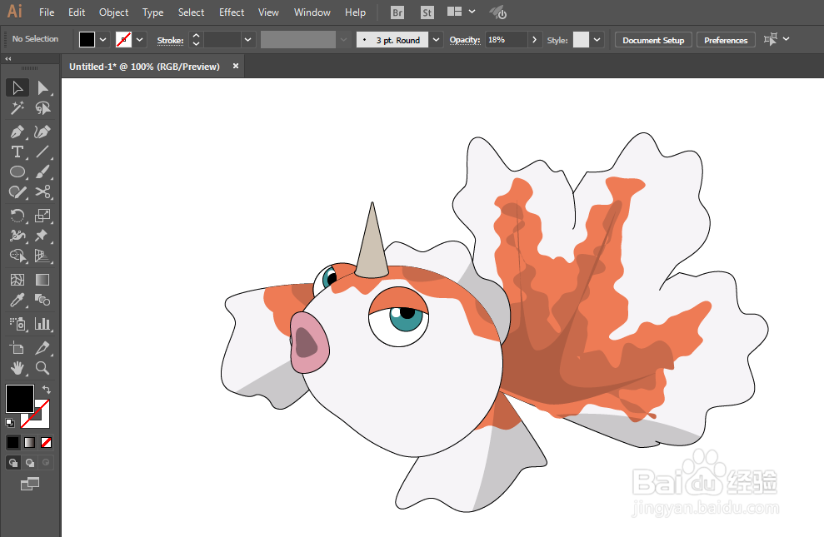824x537 pixels.
Task: Select the Mesh tool
Action: [17, 280]
